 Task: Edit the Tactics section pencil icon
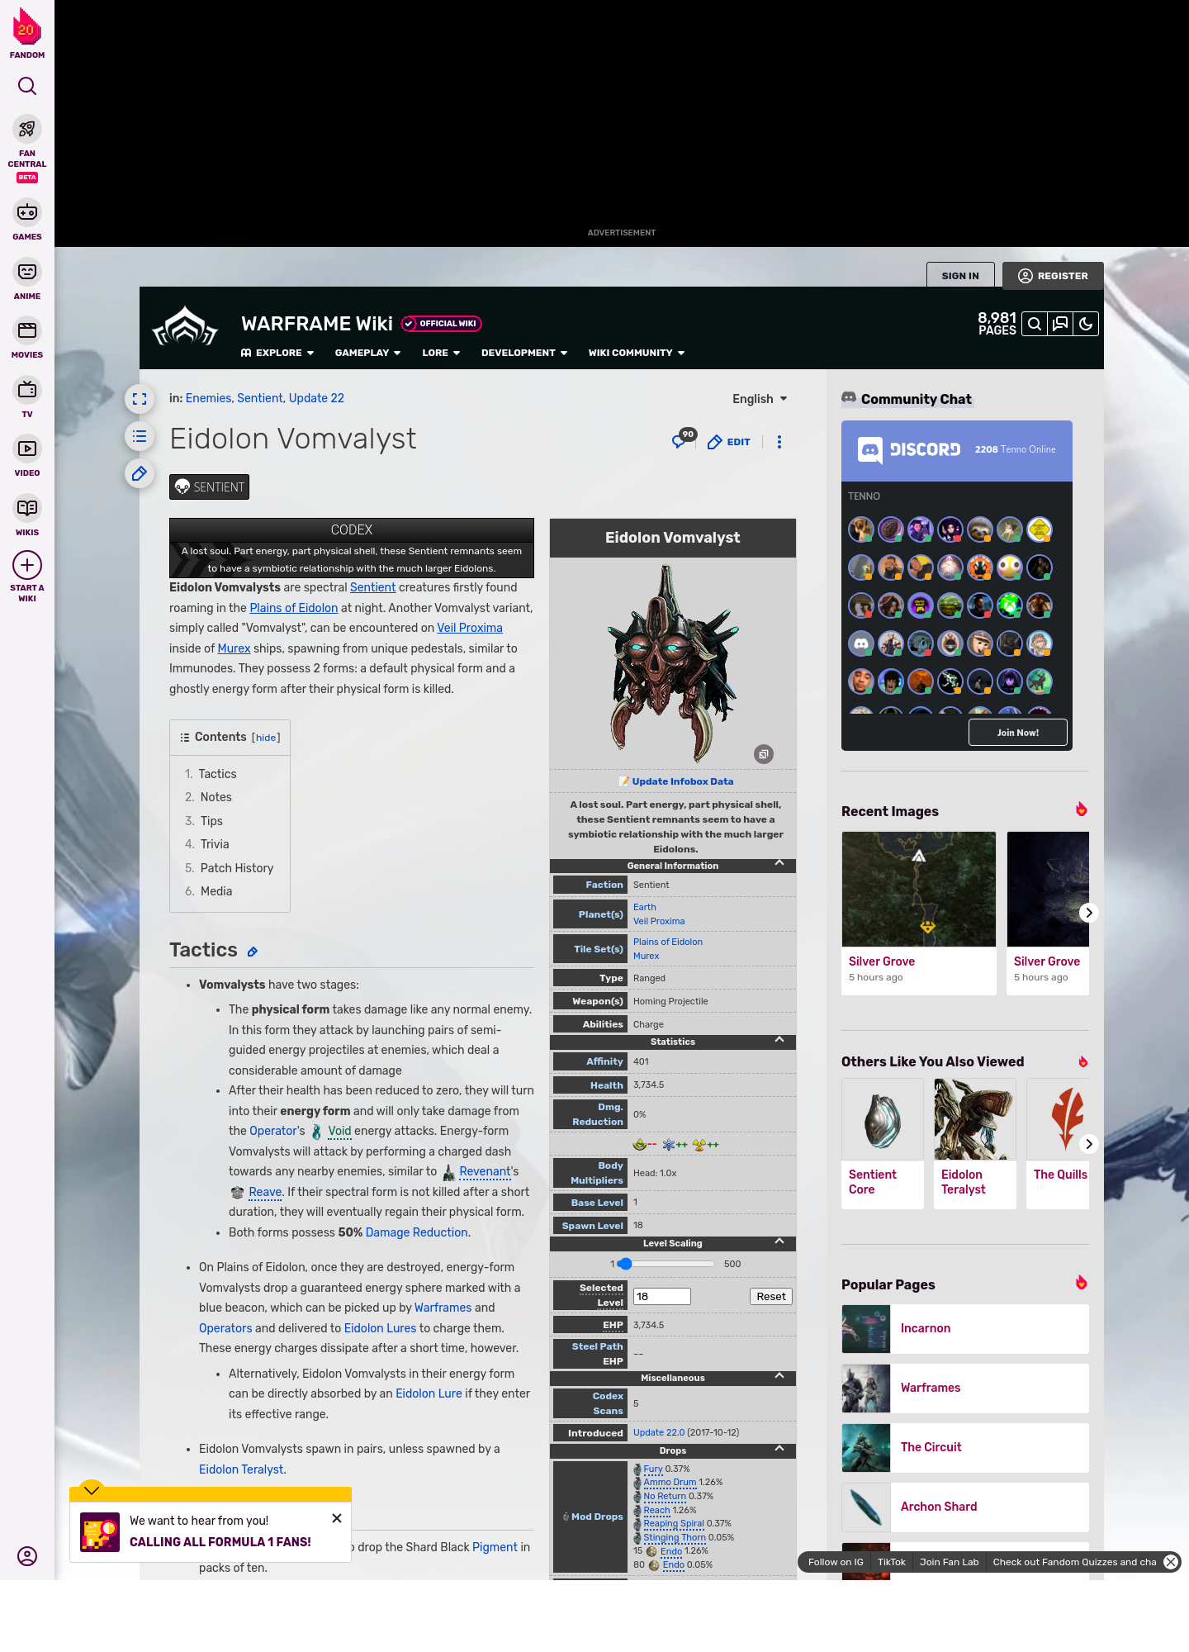253,952
